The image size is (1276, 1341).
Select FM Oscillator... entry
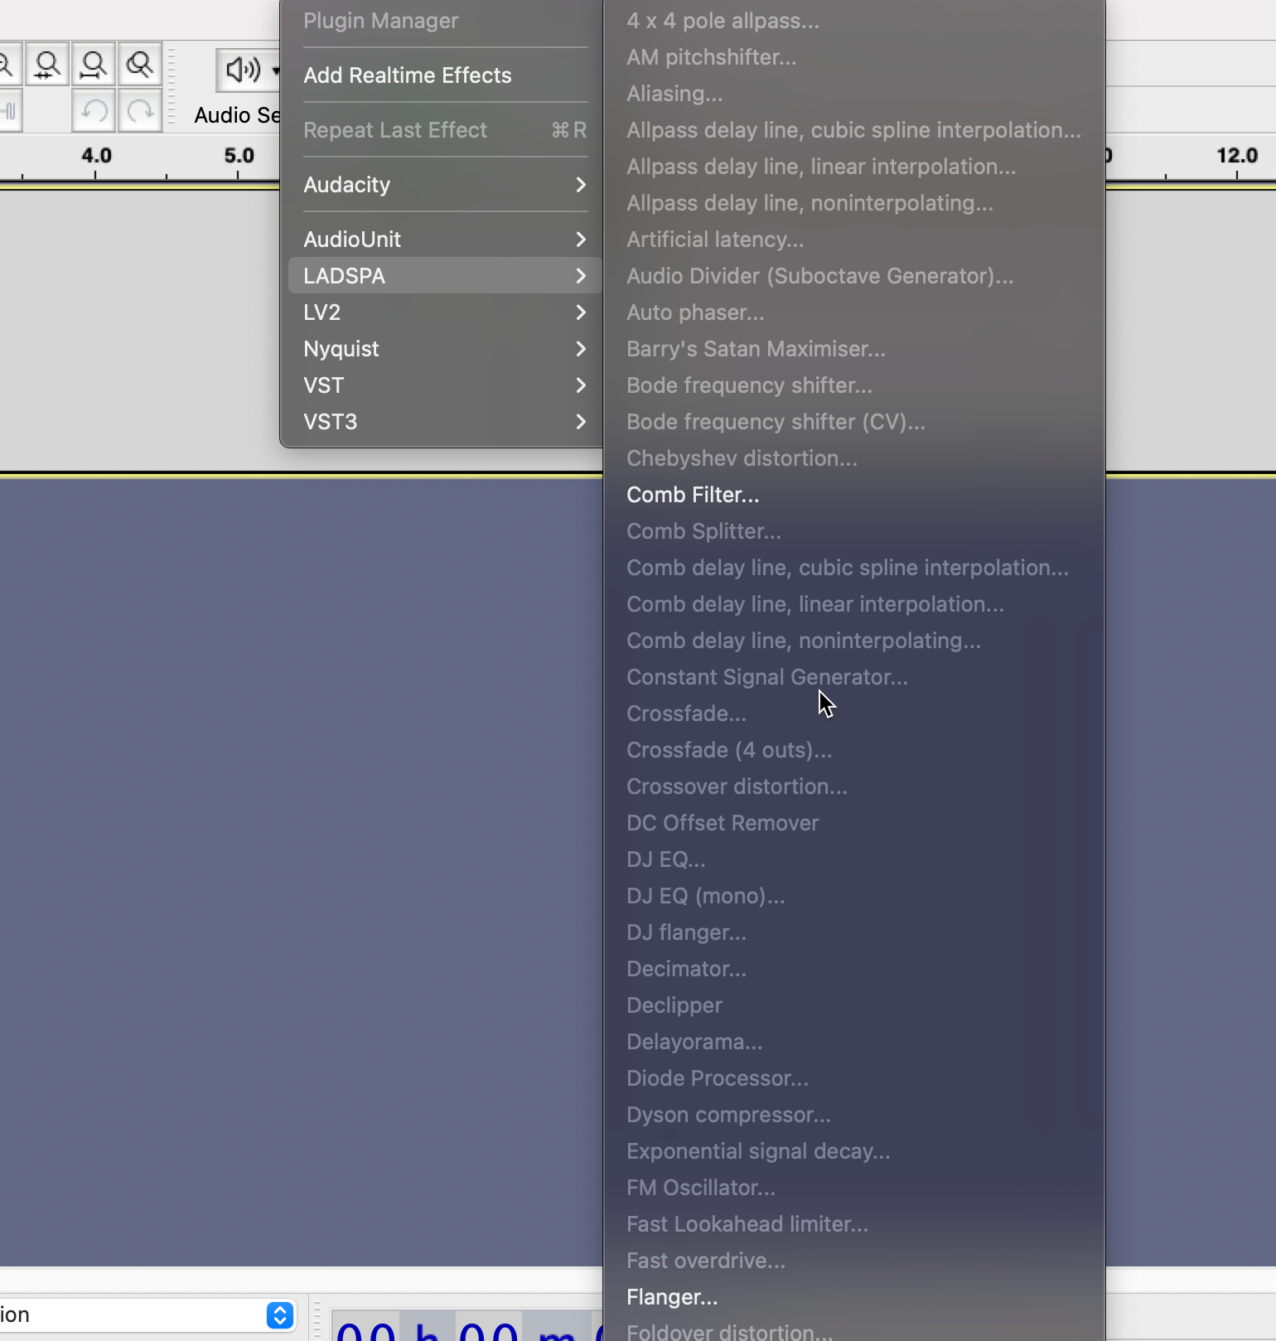pyautogui.click(x=854, y=1188)
